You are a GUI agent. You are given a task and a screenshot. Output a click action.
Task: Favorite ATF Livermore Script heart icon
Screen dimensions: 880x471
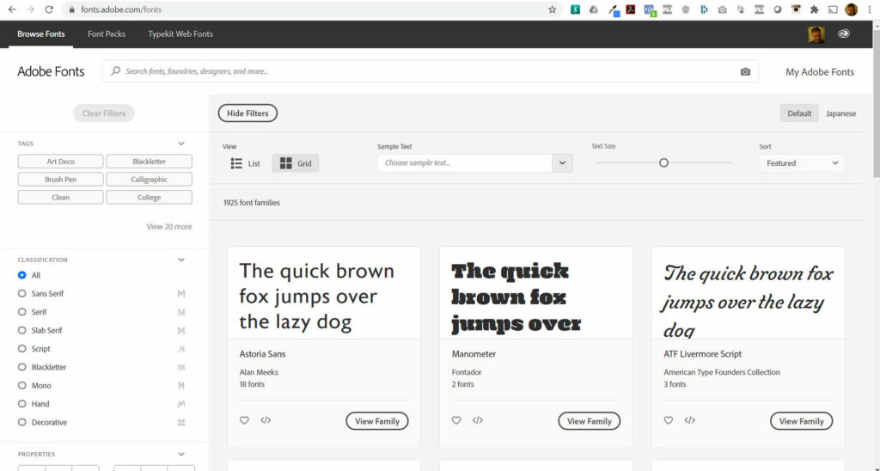tap(669, 420)
